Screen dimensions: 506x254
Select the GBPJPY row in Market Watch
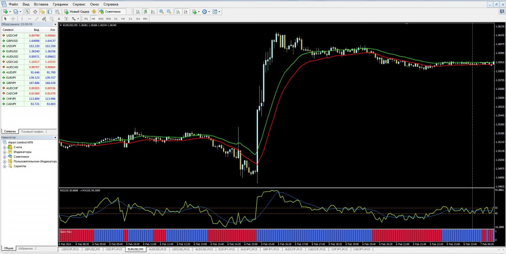(x=29, y=83)
